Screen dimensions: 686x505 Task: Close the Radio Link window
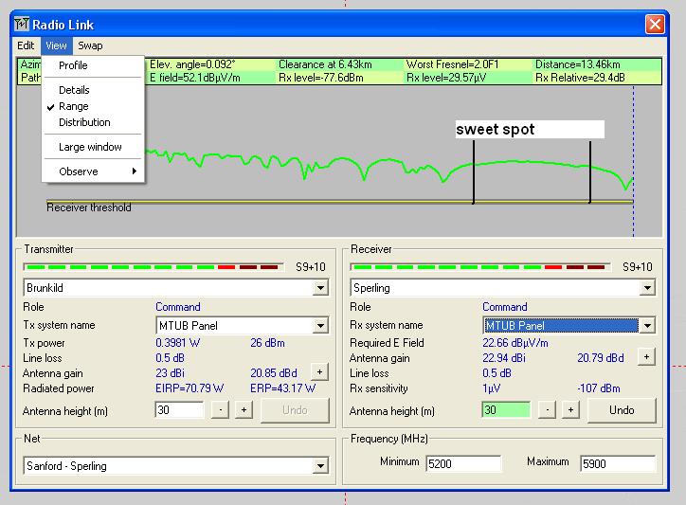coord(654,25)
